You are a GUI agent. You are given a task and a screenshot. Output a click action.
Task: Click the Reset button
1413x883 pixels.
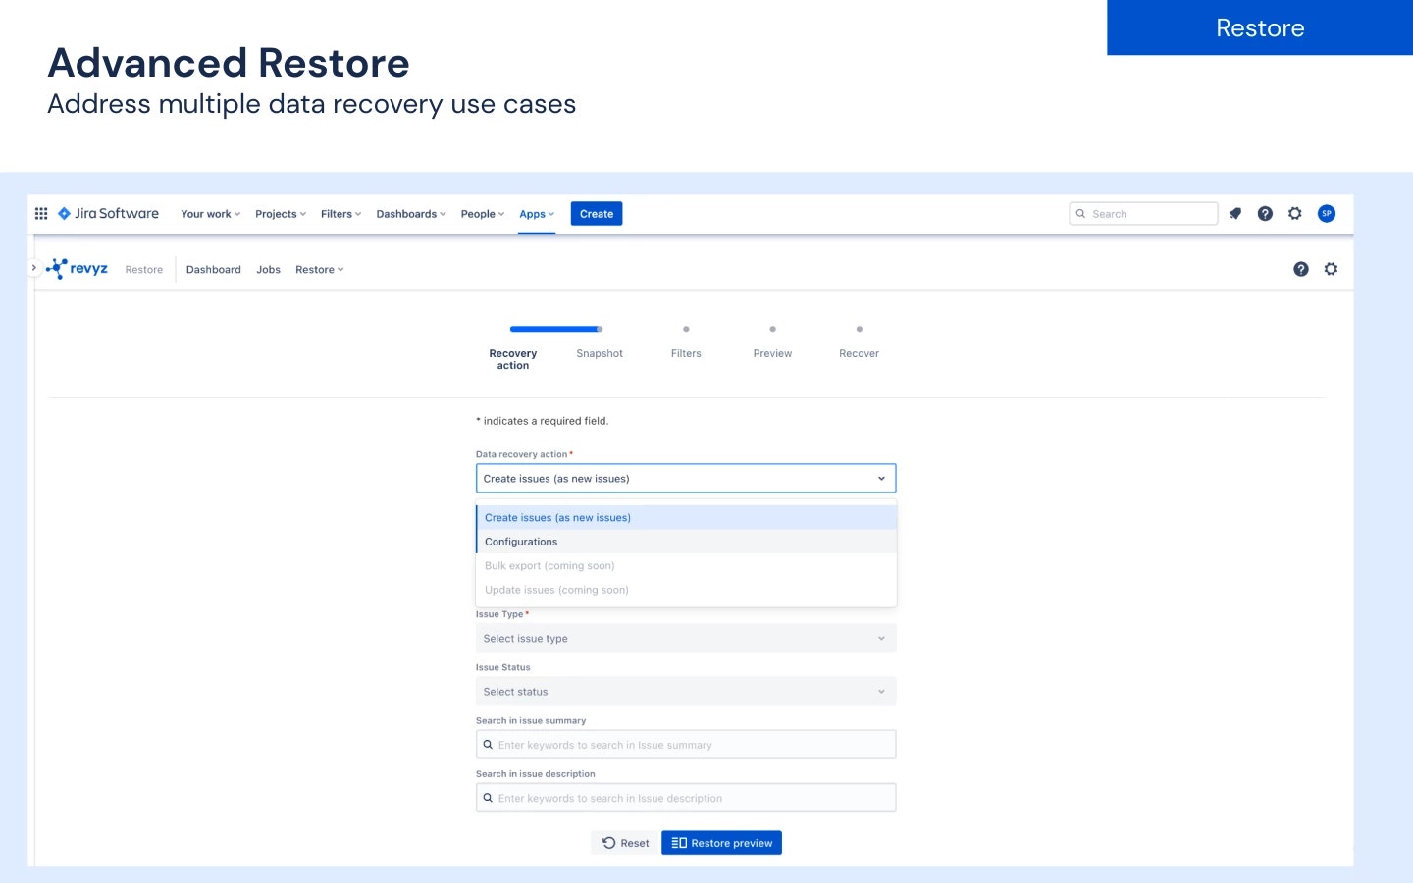pos(625,843)
